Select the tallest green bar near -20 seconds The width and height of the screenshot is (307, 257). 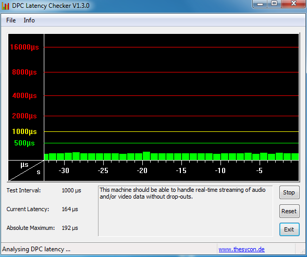(146, 156)
